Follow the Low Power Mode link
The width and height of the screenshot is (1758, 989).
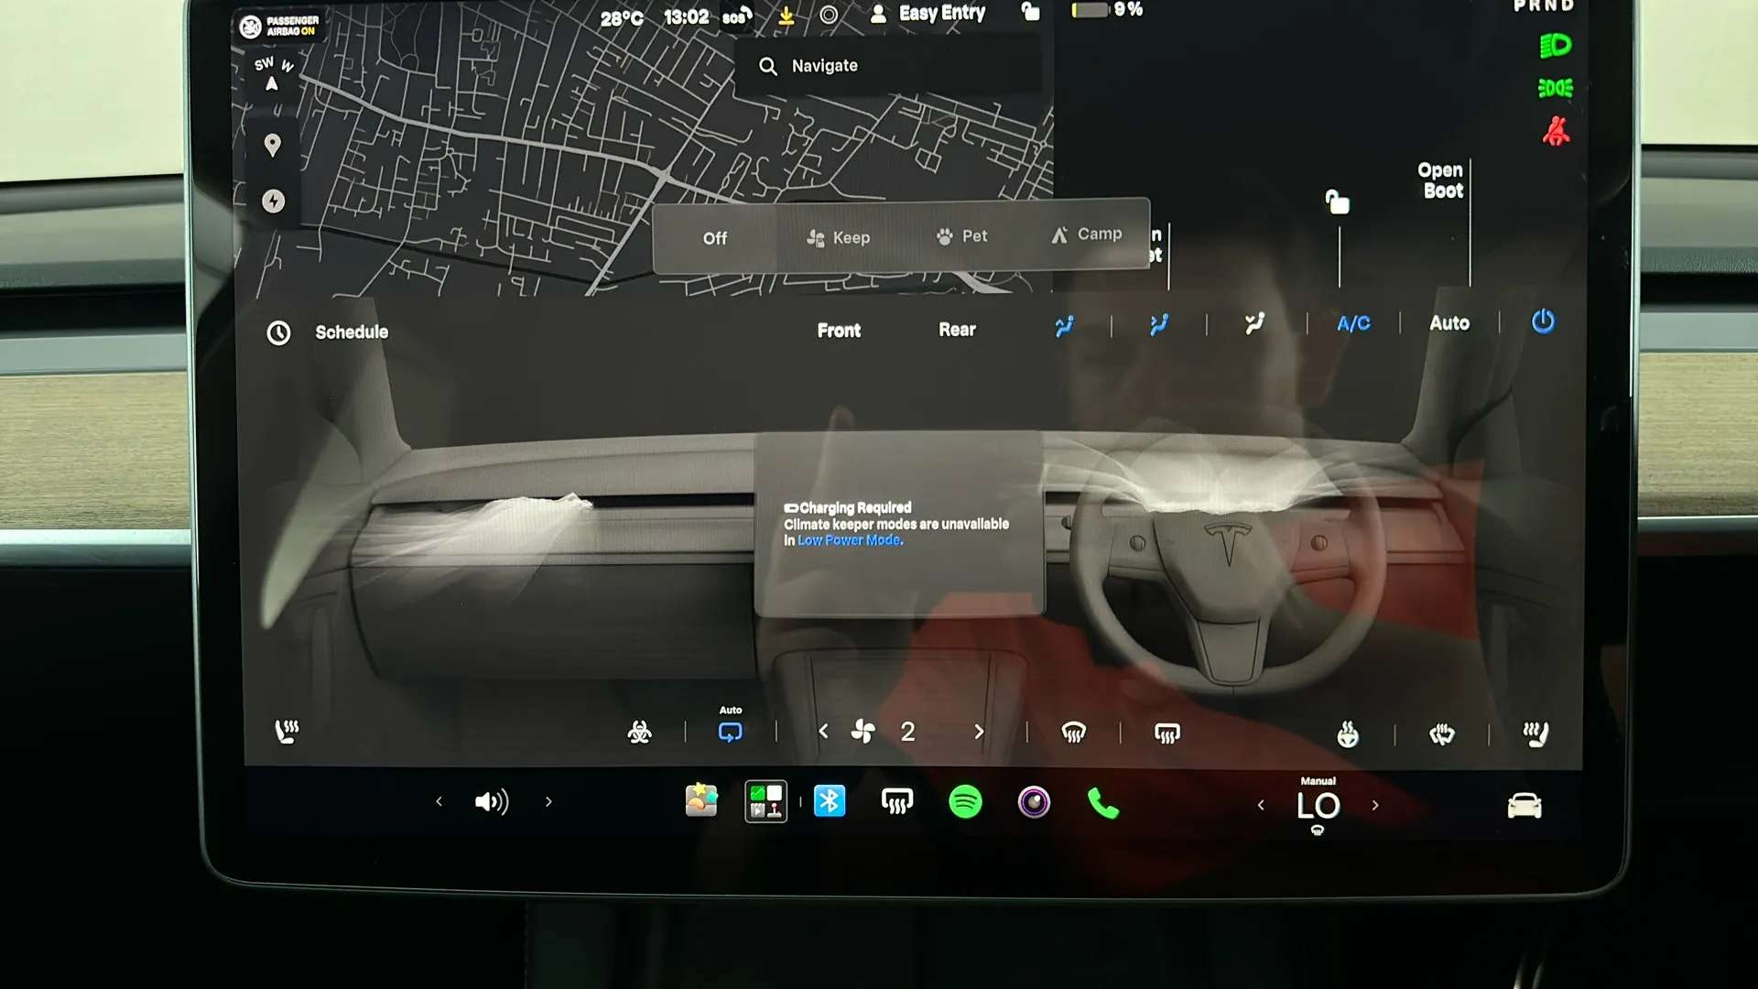pos(850,540)
